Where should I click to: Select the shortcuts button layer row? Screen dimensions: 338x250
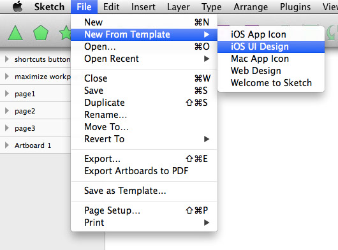[x=35, y=59]
